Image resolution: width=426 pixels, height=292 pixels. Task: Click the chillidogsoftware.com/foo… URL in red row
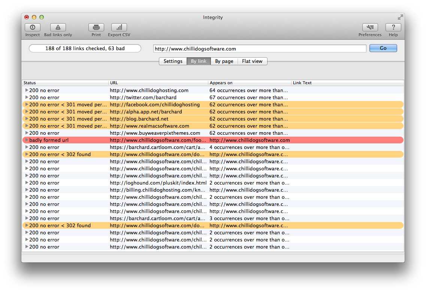tap(158, 140)
